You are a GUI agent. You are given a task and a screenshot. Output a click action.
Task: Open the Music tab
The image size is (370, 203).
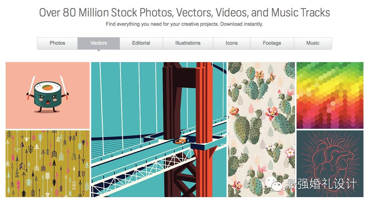pyautogui.click(x=313, y=43)
